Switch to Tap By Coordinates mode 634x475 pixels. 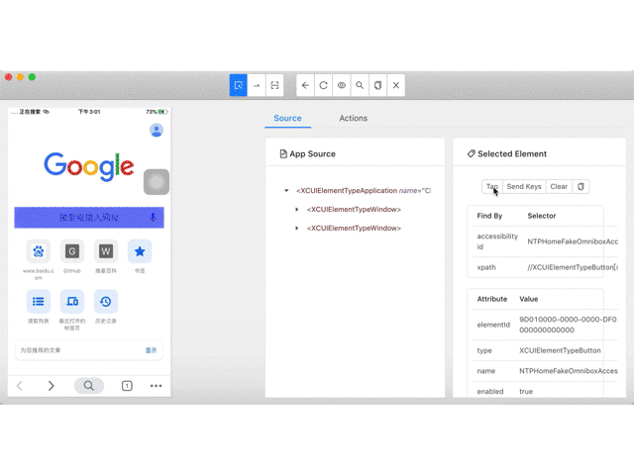274,85
